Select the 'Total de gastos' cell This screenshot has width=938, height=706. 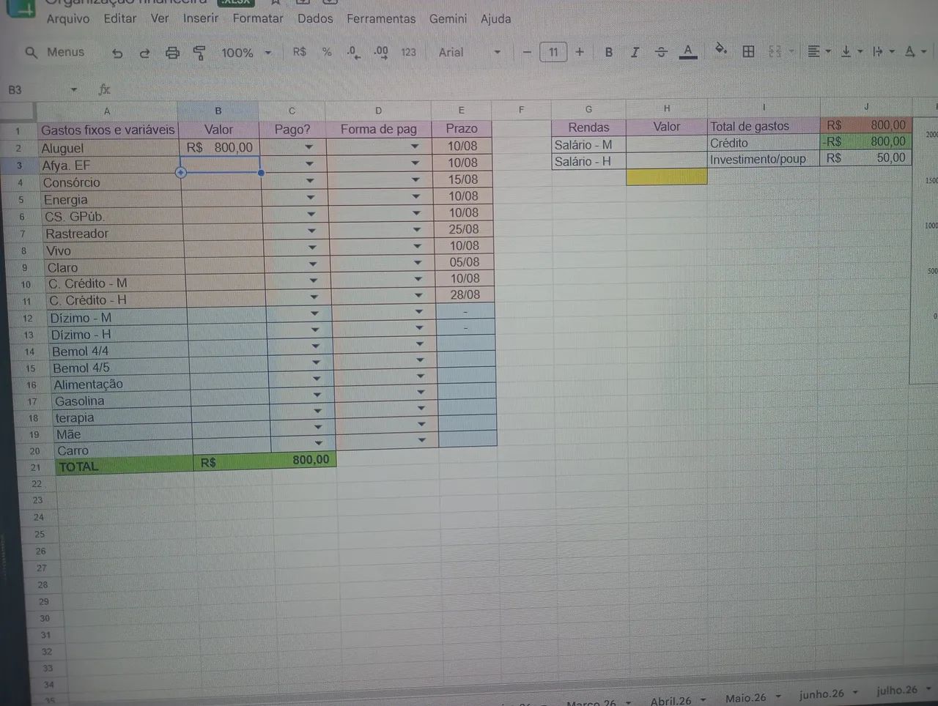pyautogui.click(x=763, y=126)
